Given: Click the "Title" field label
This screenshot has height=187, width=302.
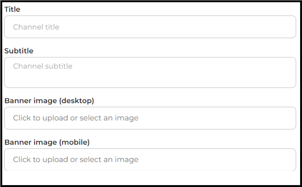Looking at the screenshot, I should coord(12,9).
